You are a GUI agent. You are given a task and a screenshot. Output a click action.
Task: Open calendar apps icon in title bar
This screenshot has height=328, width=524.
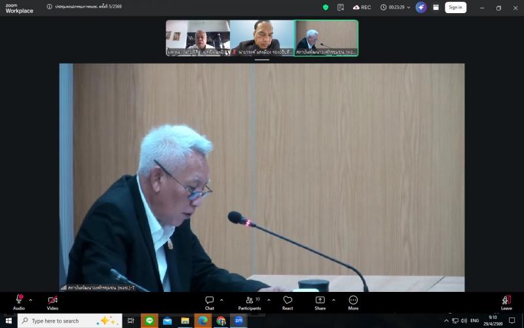click(436, 7)
